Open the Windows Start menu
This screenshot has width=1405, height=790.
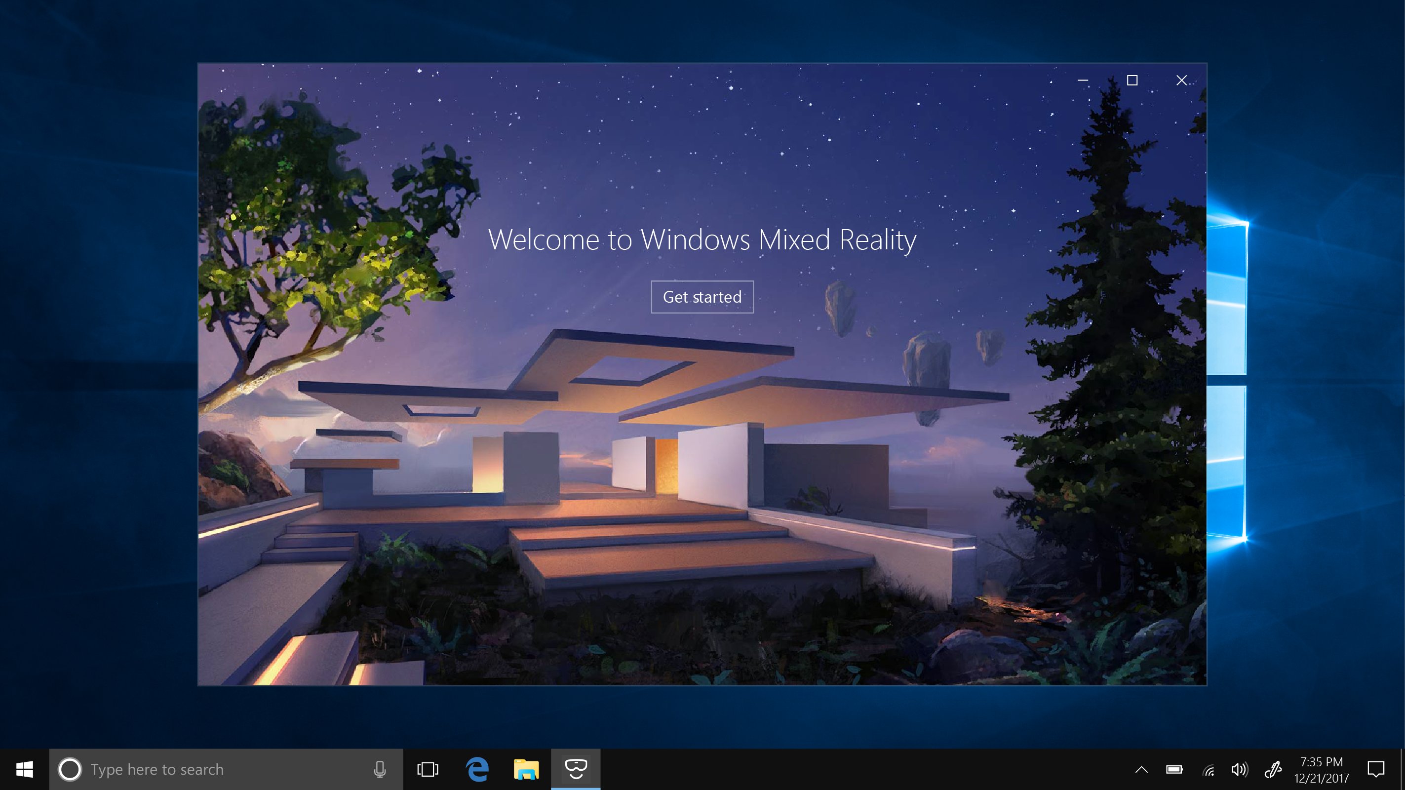pyautogui.click(x=25, y=769)
